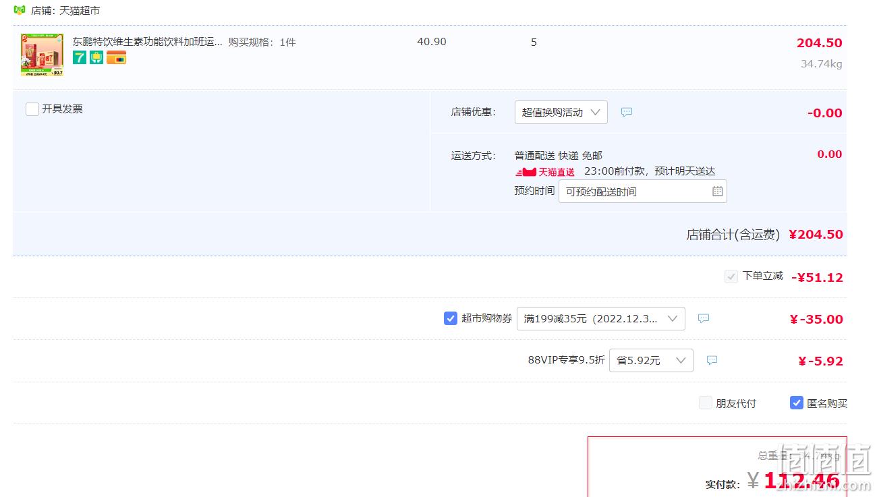Click the comment icon beside 省5.92元
The image size is (877, 497).
click(712, 361)
